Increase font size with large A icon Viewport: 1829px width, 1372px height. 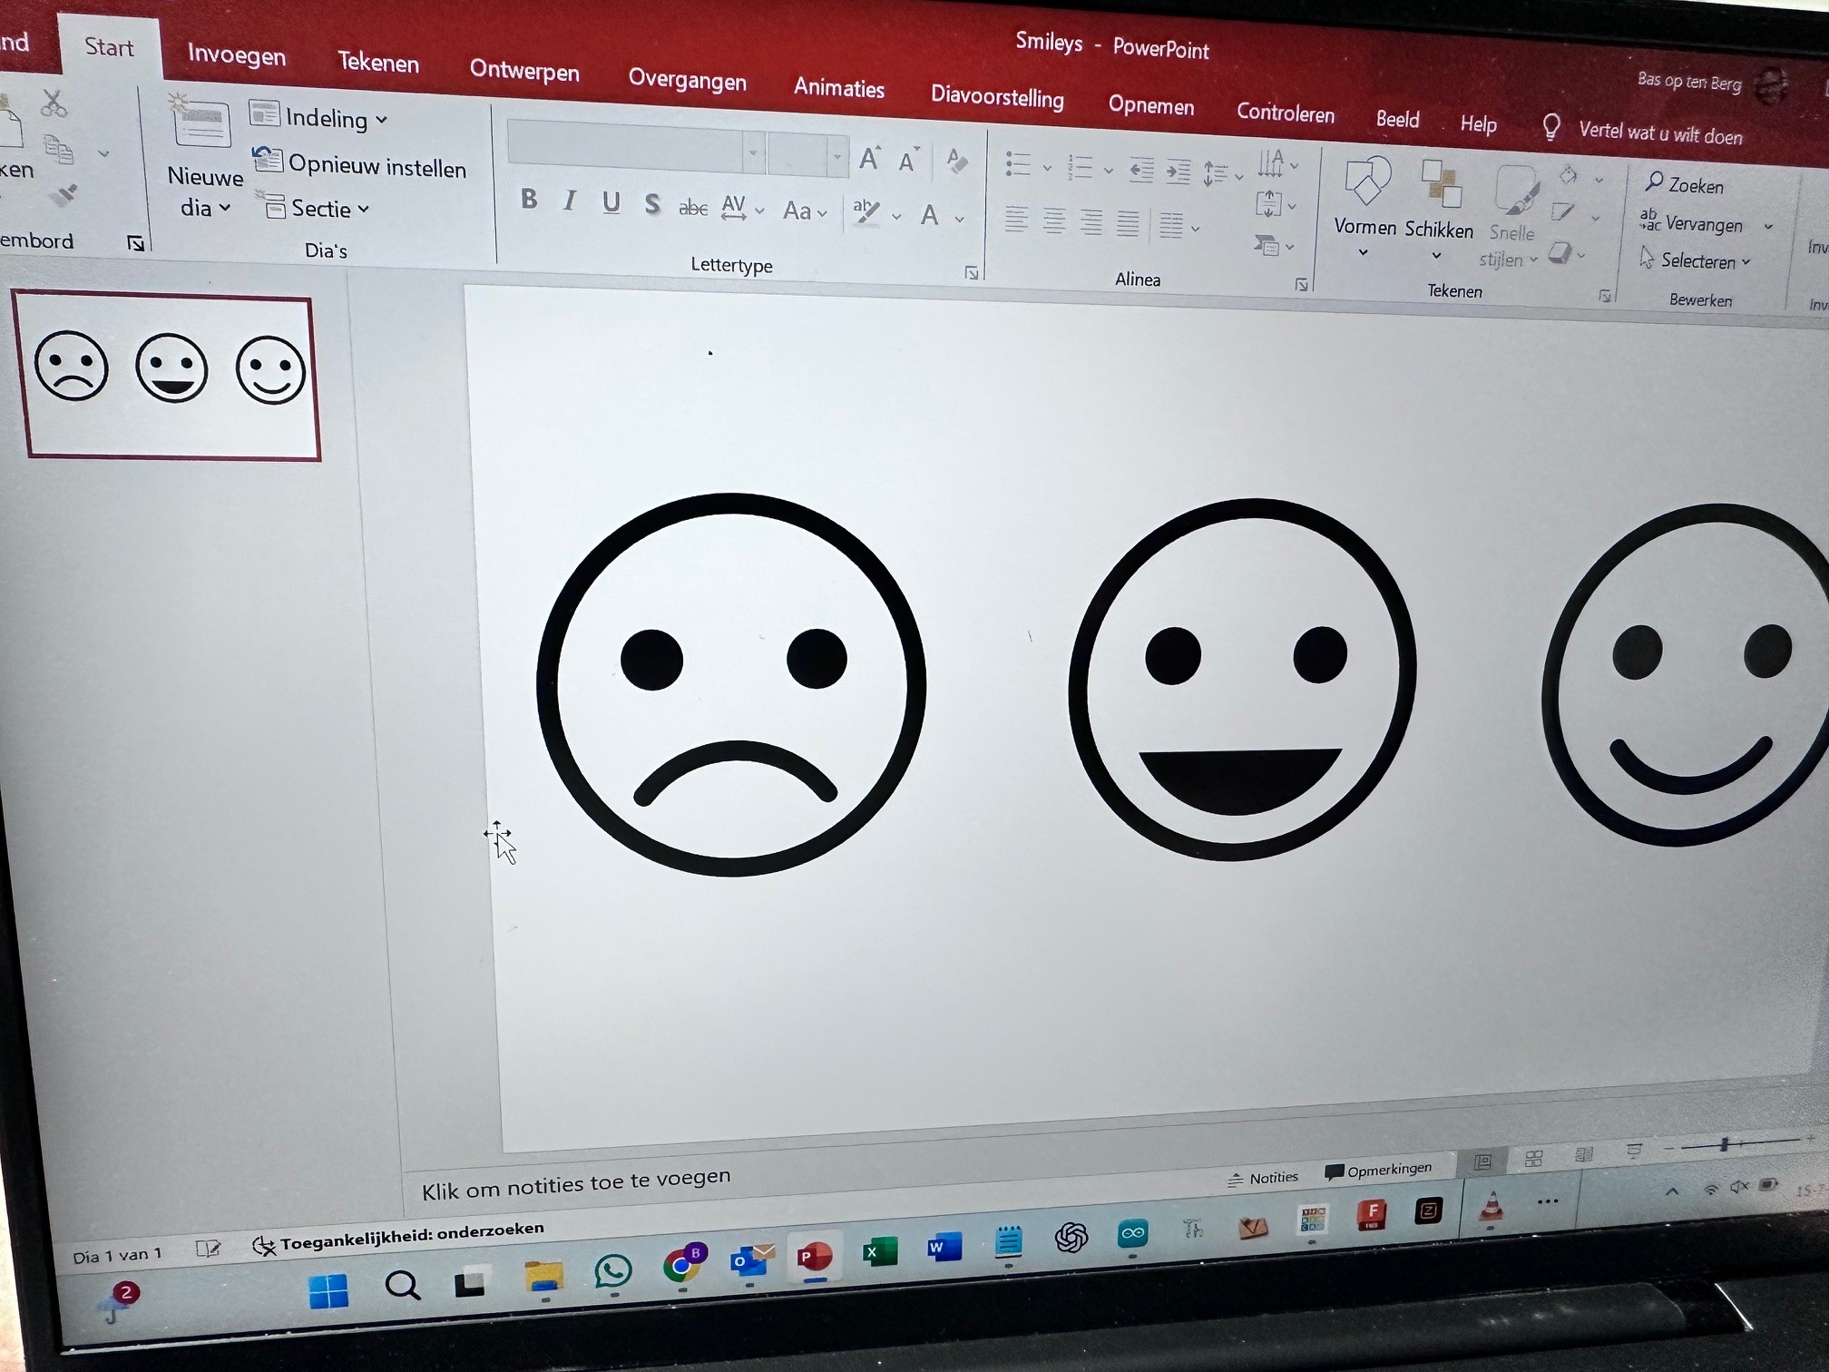(x=869, y=159)
